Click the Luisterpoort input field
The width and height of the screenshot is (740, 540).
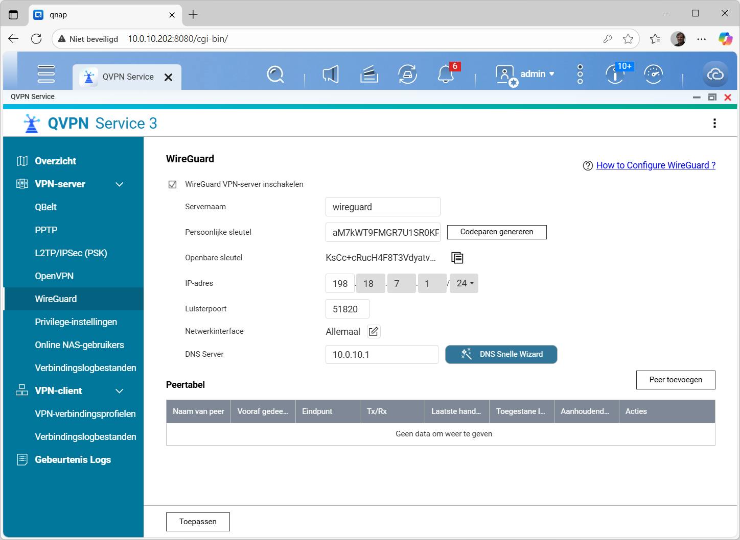point(347,309)
